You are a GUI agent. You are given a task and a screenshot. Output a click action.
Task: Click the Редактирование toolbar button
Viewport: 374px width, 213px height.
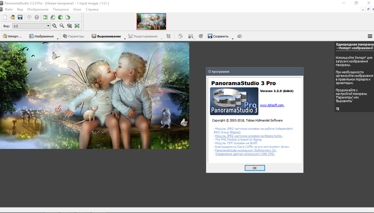coord(143,36)
